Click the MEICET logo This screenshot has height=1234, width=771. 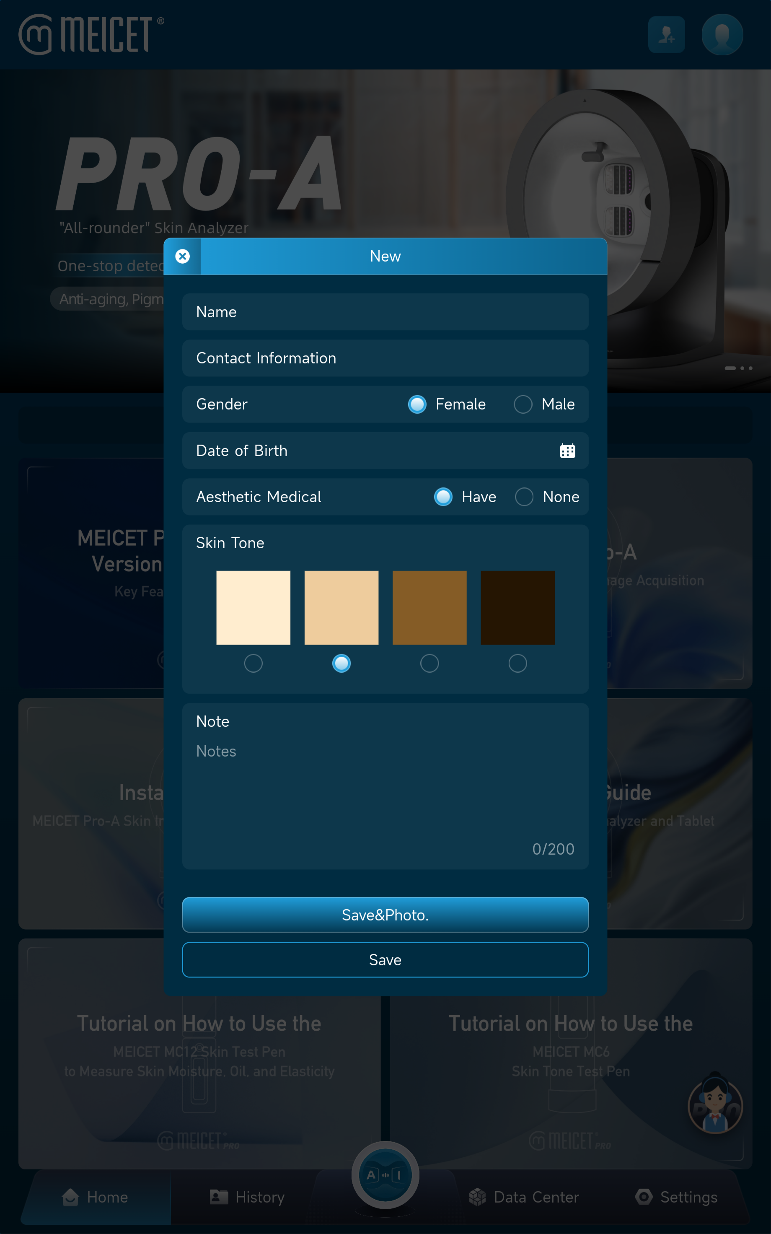[x=92, y=34]
